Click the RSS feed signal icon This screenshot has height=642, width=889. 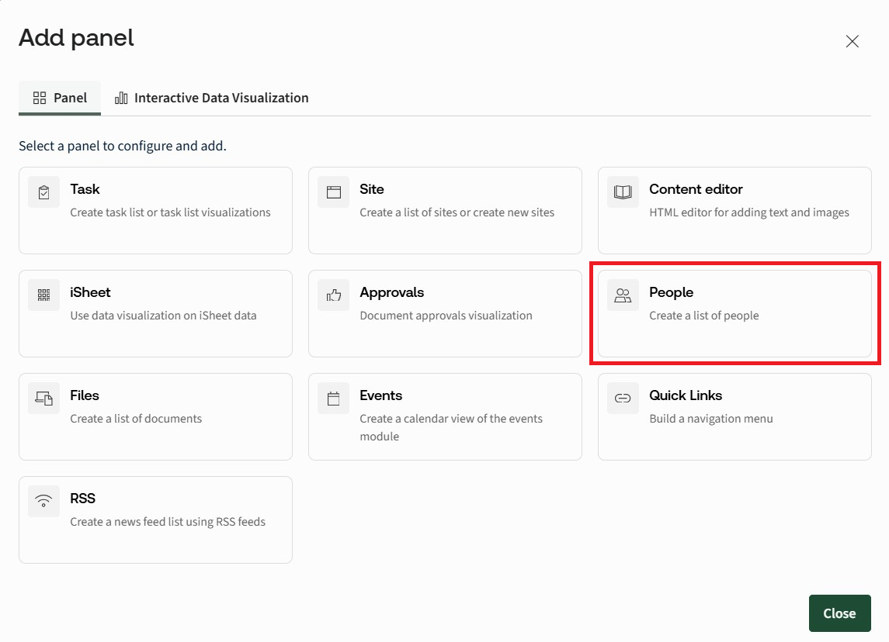click(43, 501)
